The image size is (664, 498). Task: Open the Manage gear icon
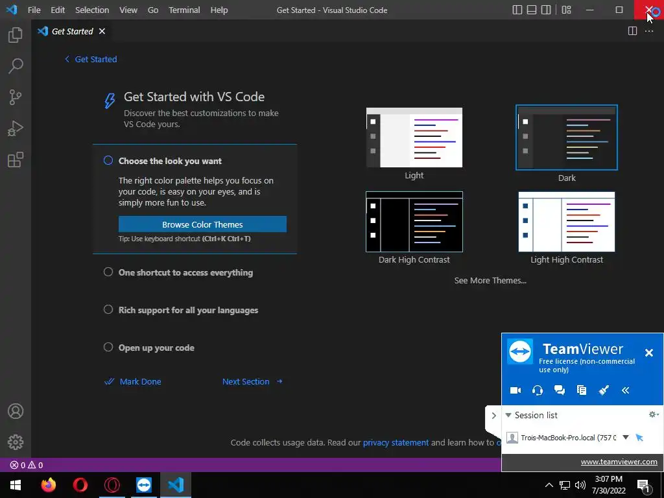click(x=16, y=442)
